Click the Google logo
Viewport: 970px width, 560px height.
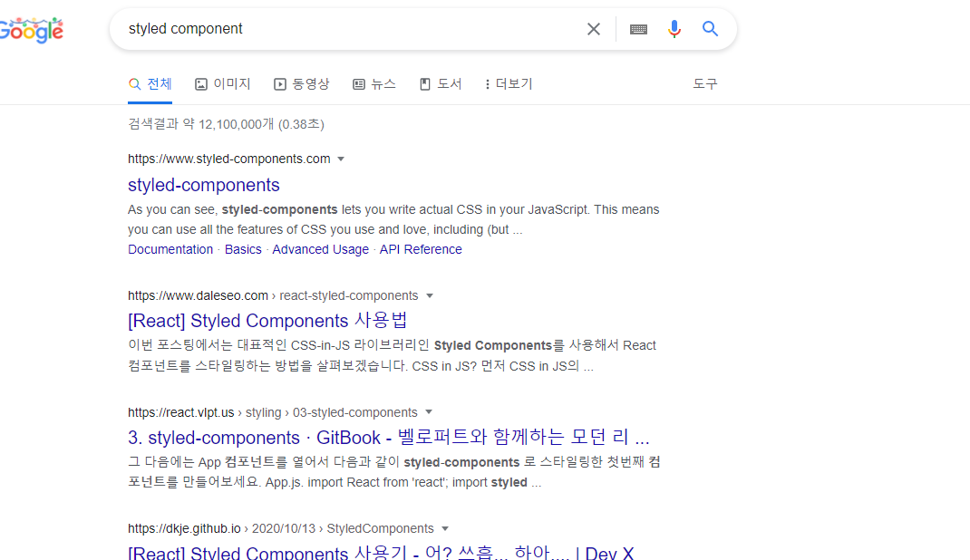pyautogui.click(x=31, y=29)
